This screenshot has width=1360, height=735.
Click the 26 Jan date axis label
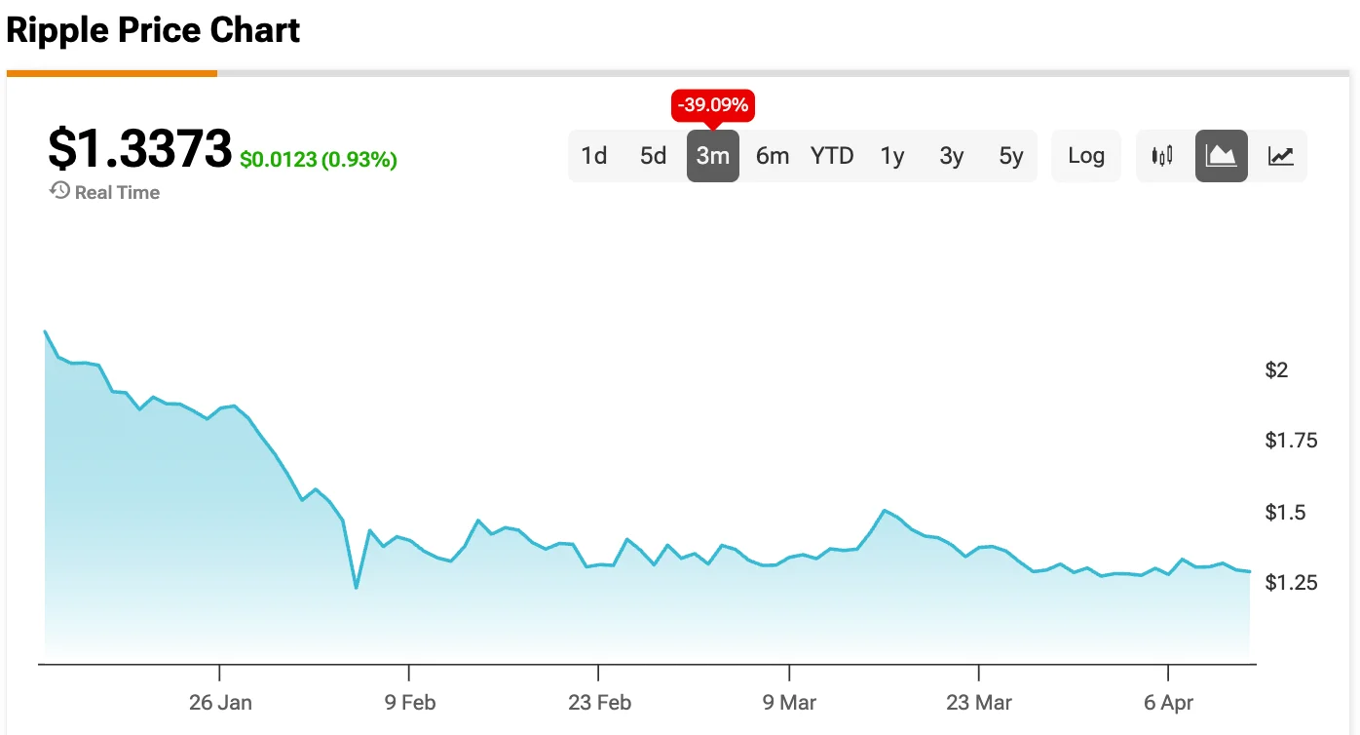(220, 703)
